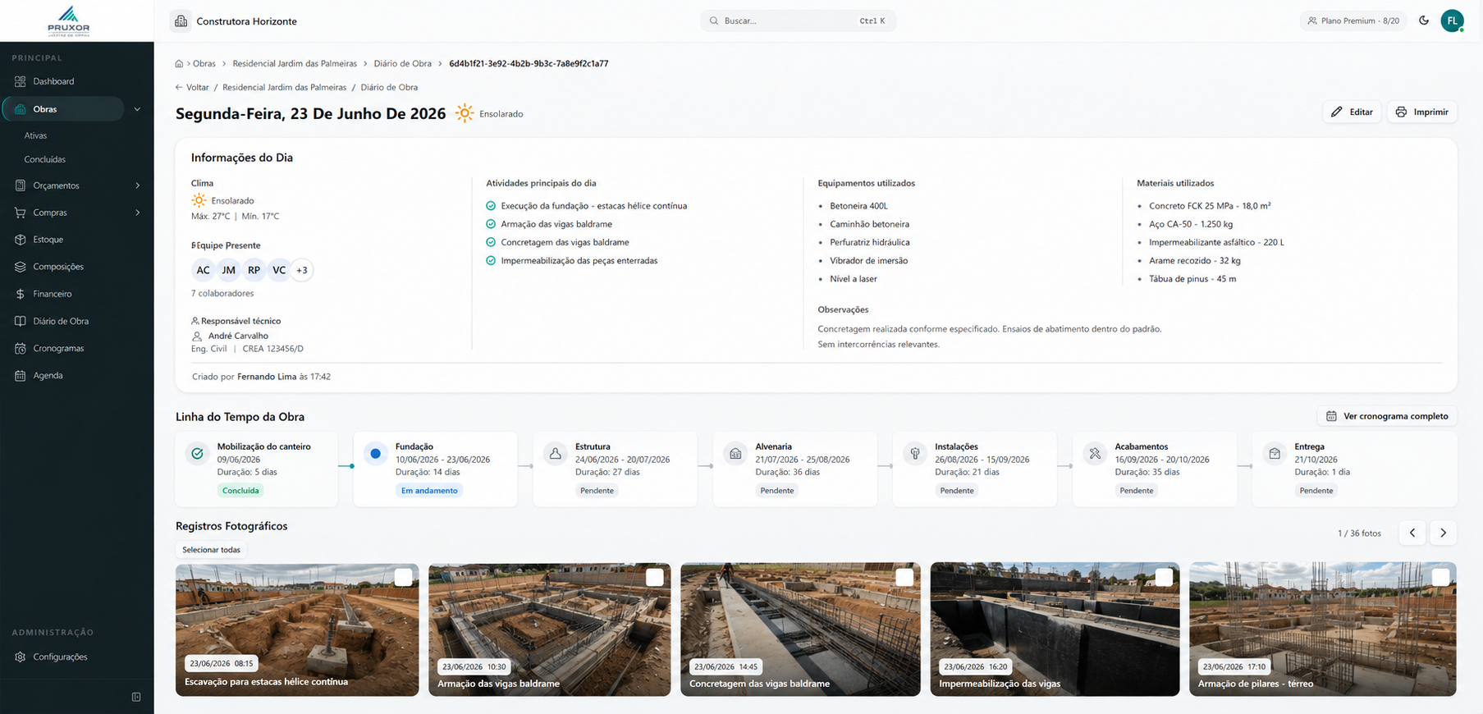Click the Dashboard sidebar icon
This screenshot has height=714, width=1483.
pyautogui.click(x=21, y=81)
